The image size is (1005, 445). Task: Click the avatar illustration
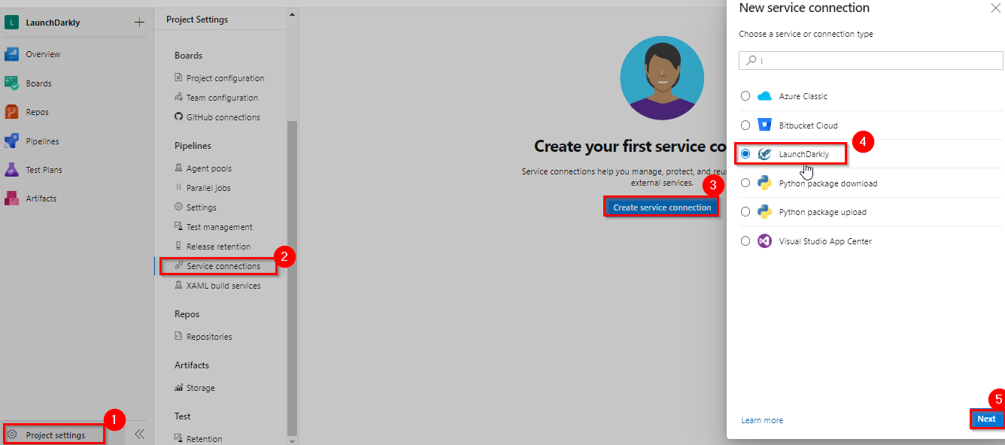tap(662, 77)
